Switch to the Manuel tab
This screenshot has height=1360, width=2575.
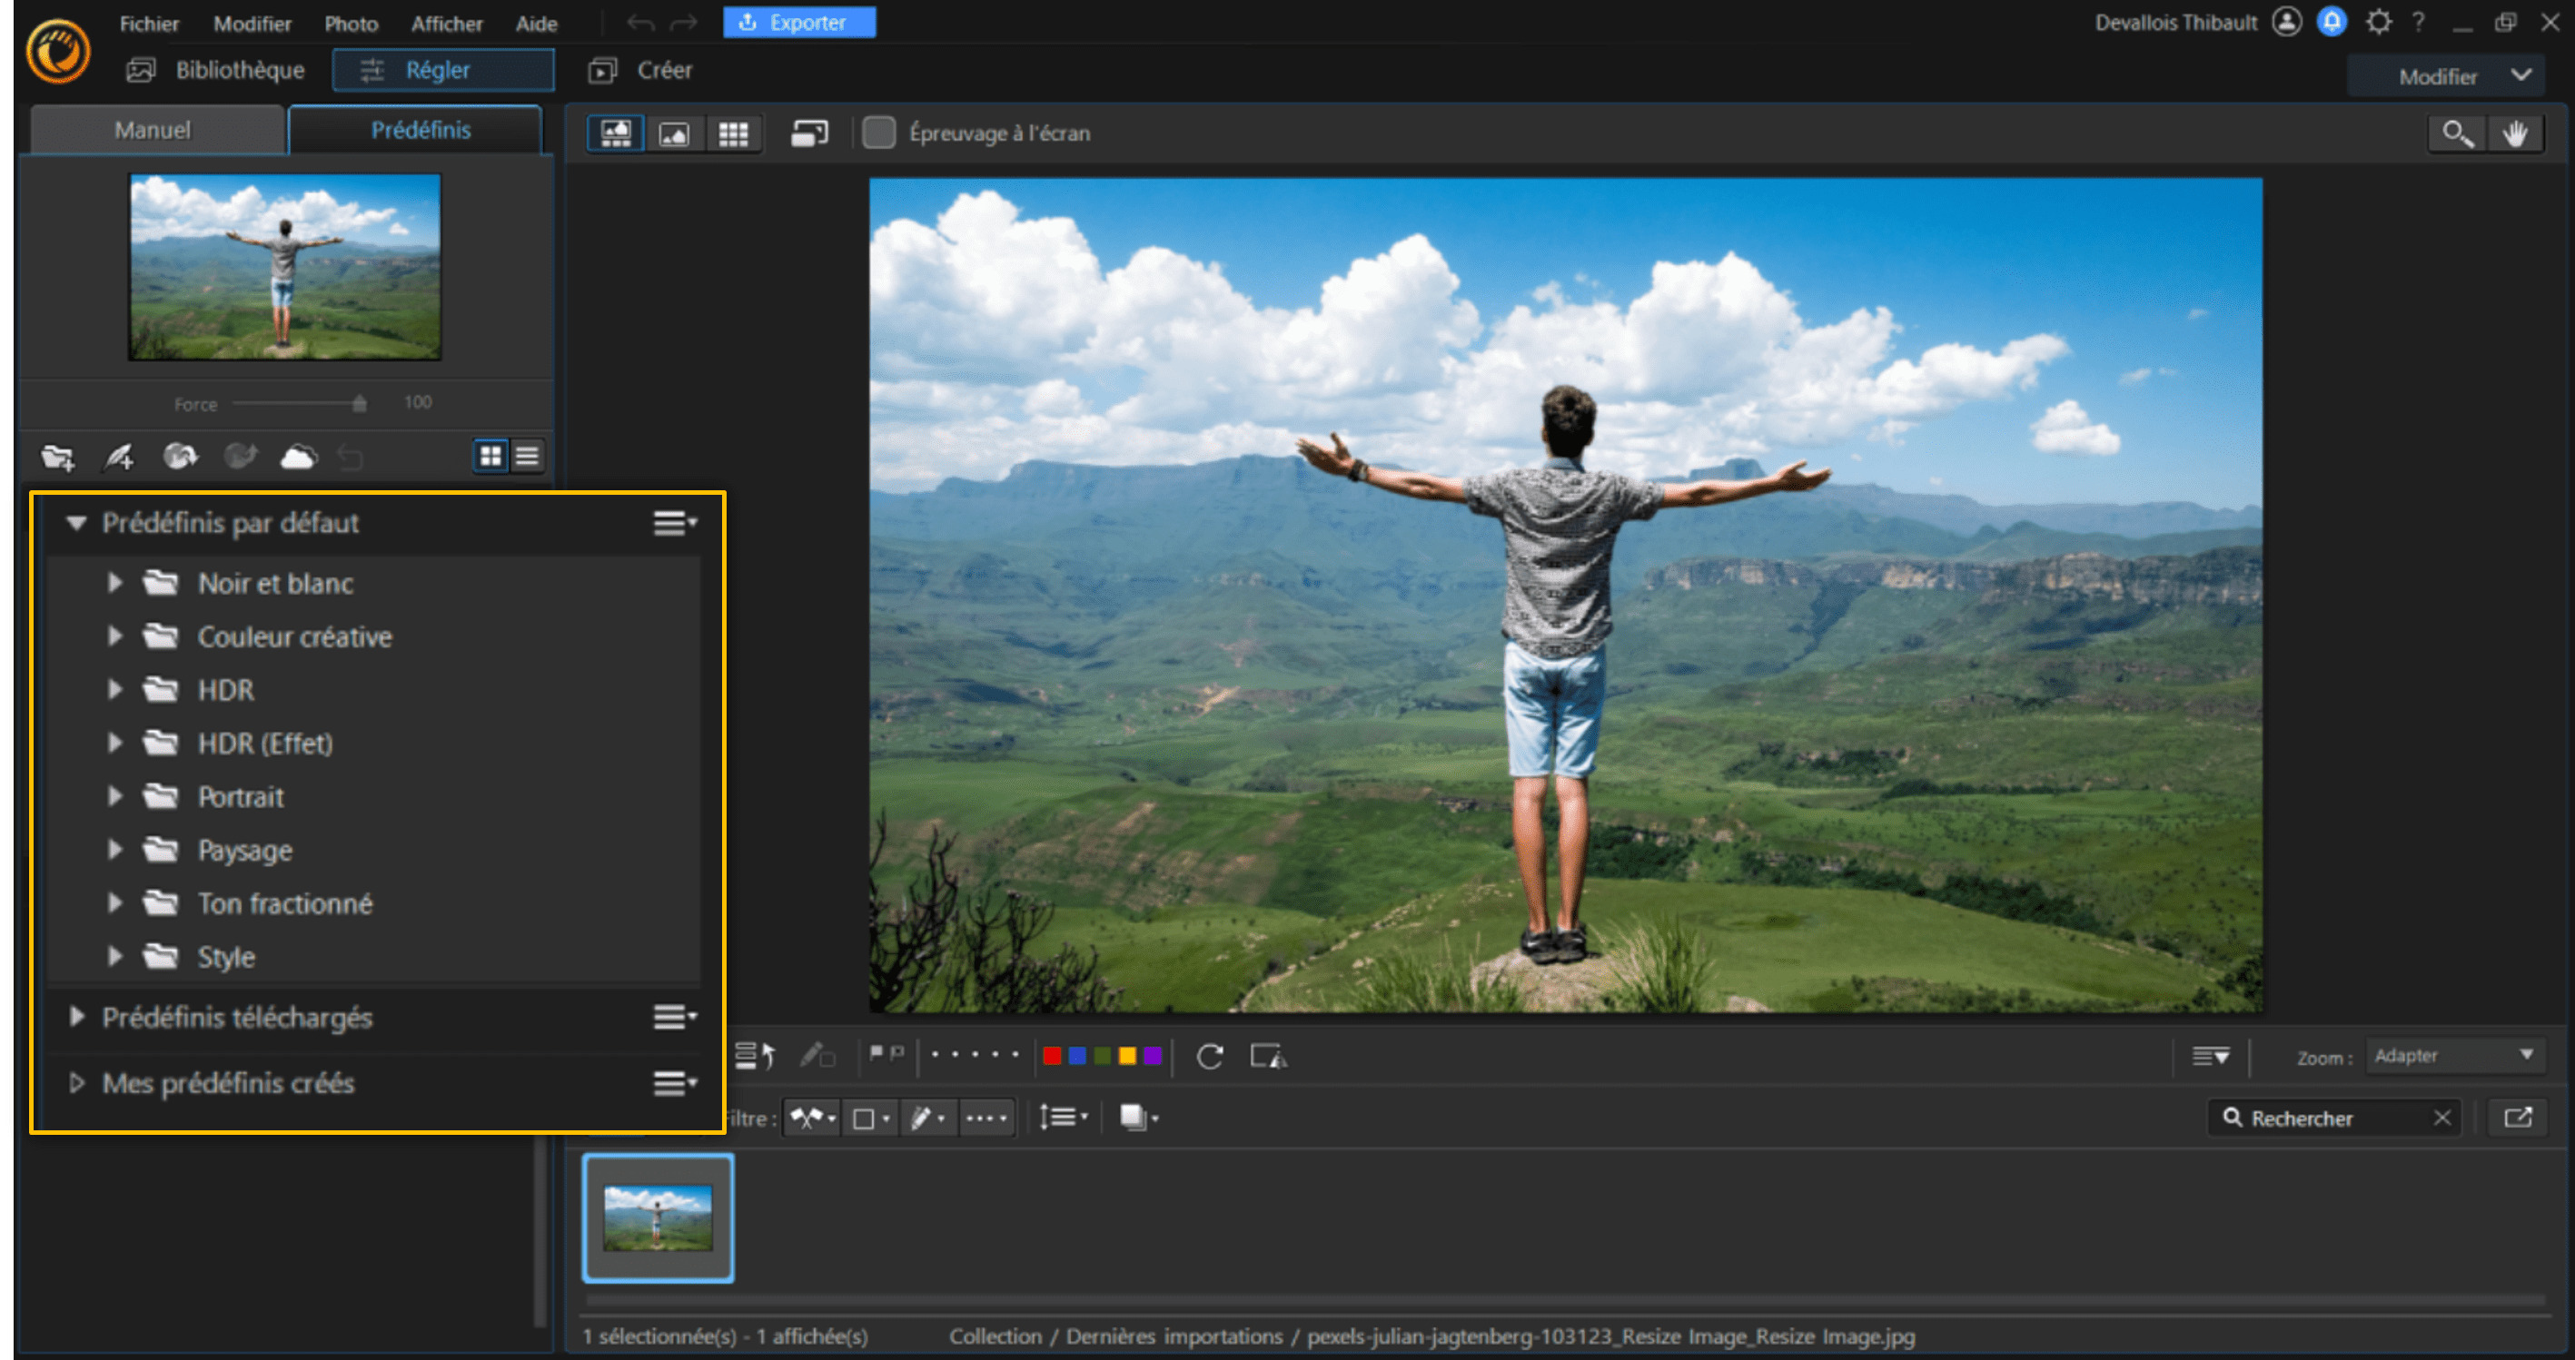152,130
